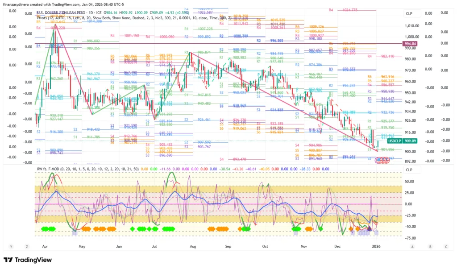This screenshot has width=457, height=269.
Task: Click the C scale button
Action: (445, 246)
